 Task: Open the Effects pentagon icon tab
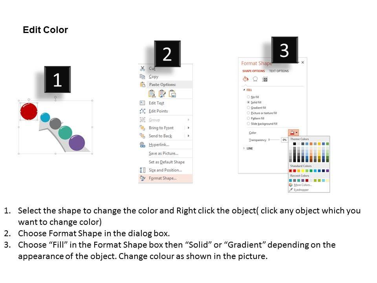pyautogui.click(x=255, y=79)
